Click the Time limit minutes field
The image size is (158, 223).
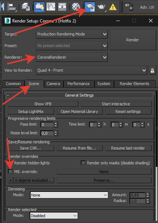click(x=115, y=125)
